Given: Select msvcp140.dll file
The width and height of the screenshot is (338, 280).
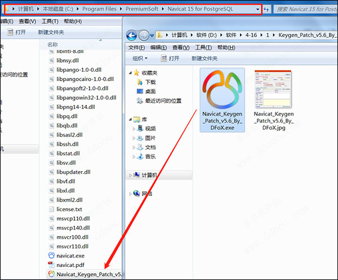Looking at the screenshot, I should click(73, 228).
